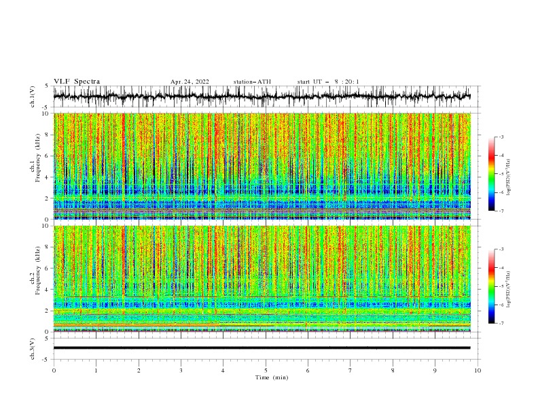Click the ch.2 frequency axis "2" kHz tick
This screenshot has height=416, width=538.
(48, 311)
